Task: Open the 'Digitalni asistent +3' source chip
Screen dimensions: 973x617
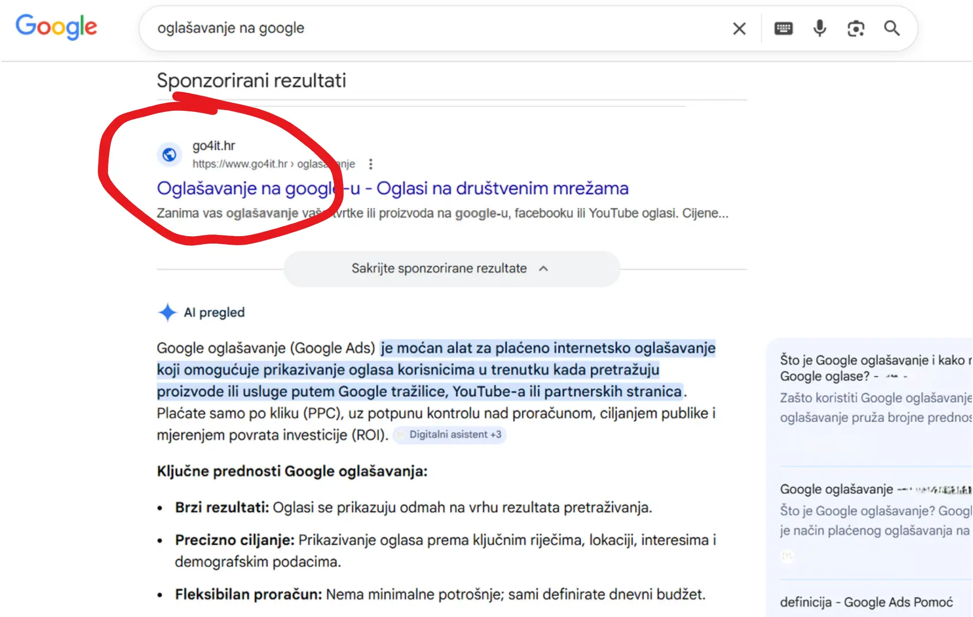Action: tap(449, 434)
